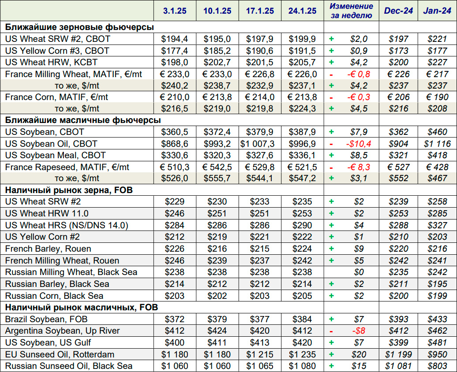This screenshot has height=372, width=457.
Task: Select row label US Yellow Corn #2
Action: pos(42,237)
